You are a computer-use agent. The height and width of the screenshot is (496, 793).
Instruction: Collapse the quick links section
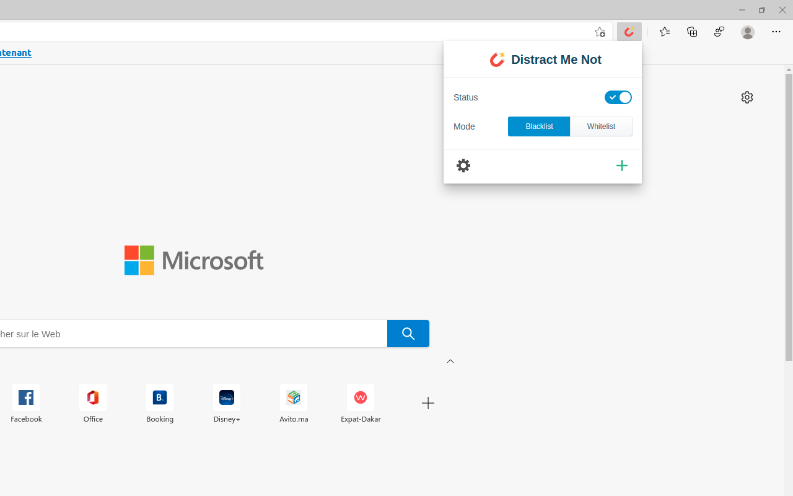click(450, 361)
